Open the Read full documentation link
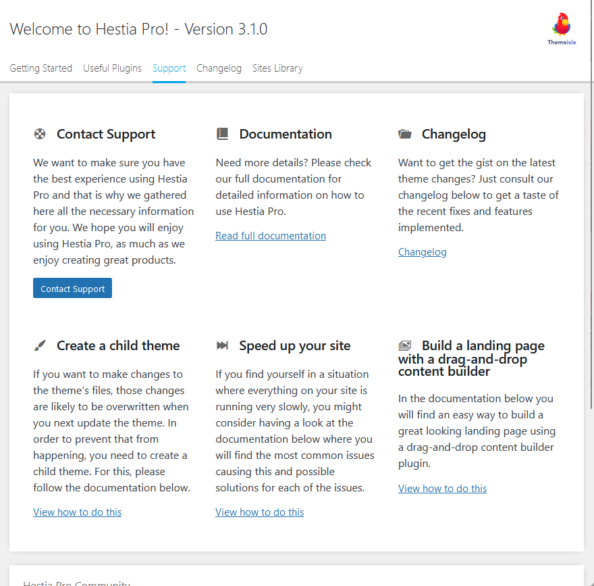This screenshot has height=586, width=594. coord(271,235)
